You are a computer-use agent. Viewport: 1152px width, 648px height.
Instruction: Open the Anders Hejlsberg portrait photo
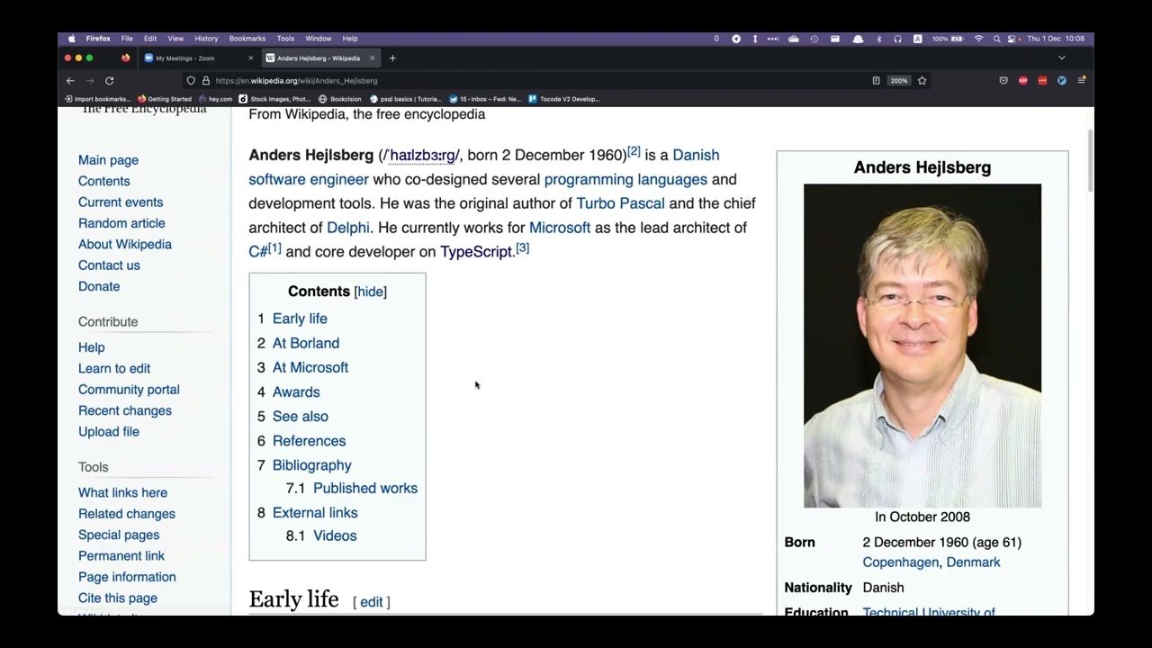click(922, 346)
